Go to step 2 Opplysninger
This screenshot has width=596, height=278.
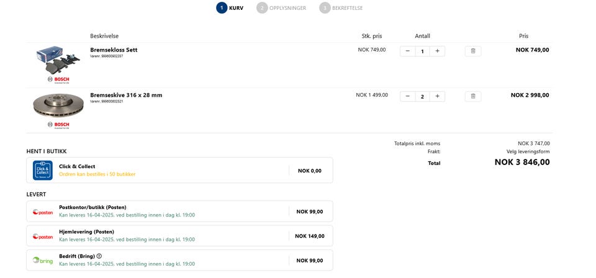pos(282,8)
